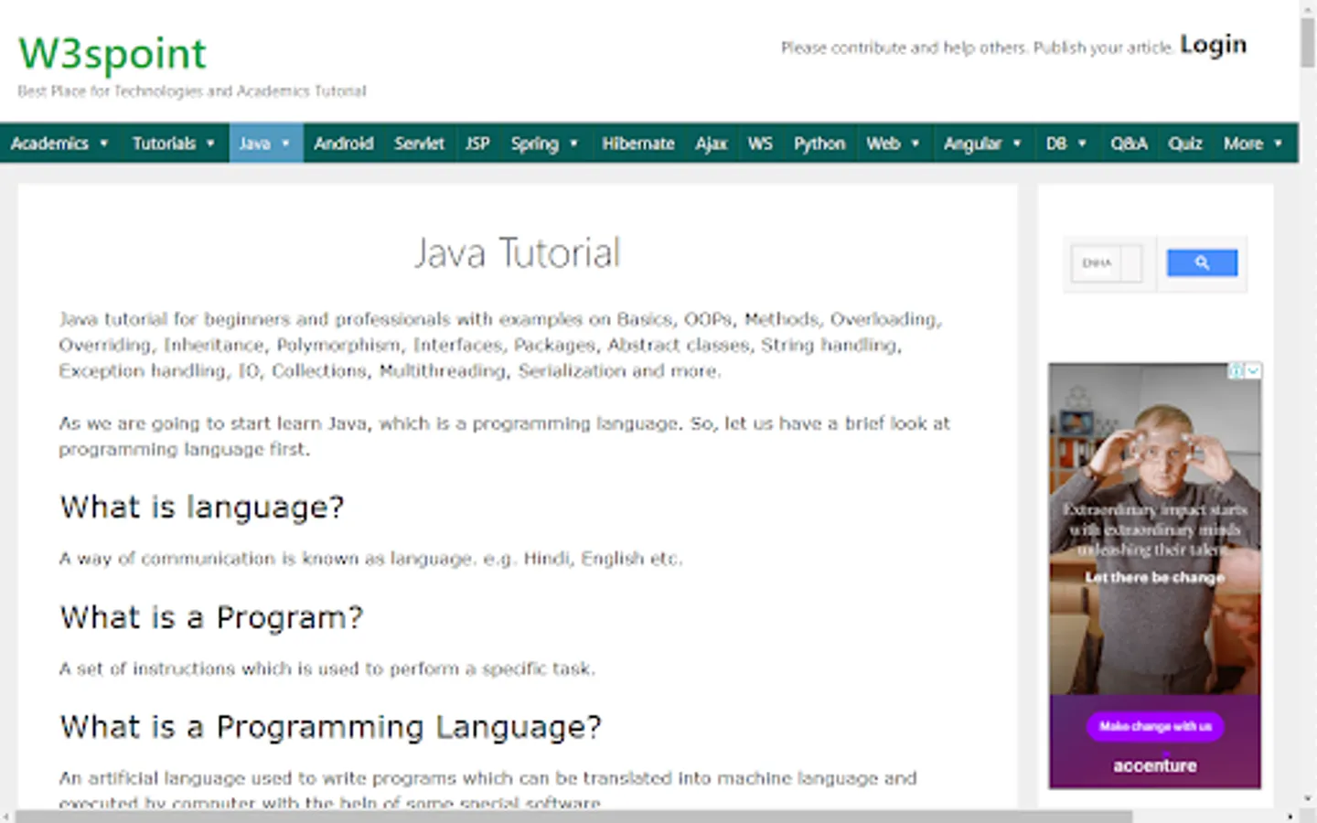Click the ad info icon

point(1237,370)
